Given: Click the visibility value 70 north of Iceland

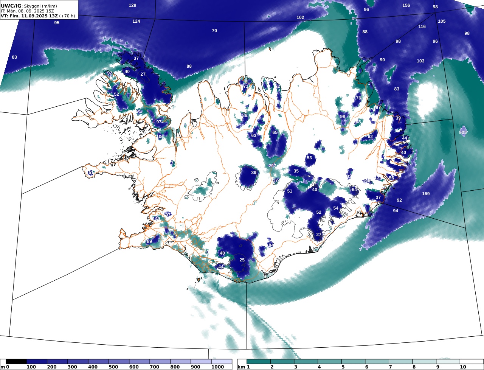Looking at the screenshot, I should click(x=214, y=31).
